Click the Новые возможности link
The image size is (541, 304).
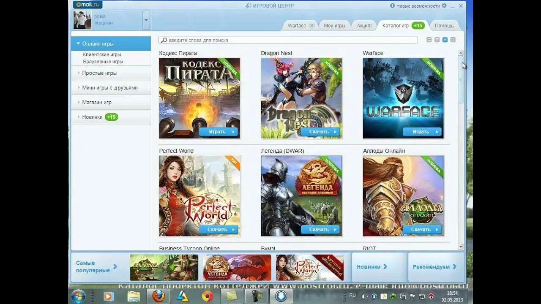click(x=418, y=6)
